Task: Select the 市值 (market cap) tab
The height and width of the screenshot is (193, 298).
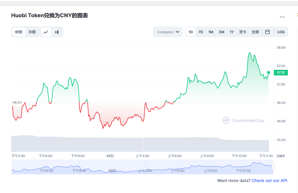Action: 32,32
